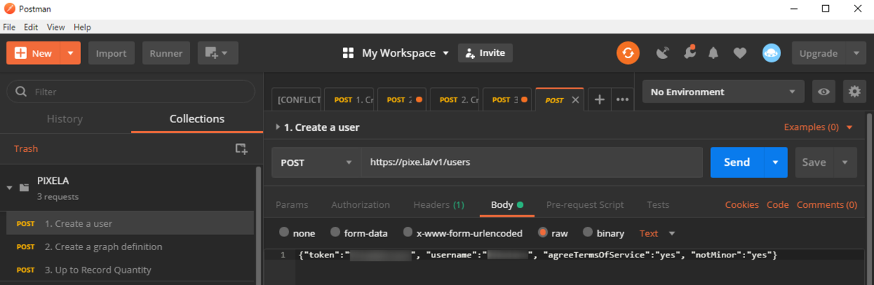The width and height of the screenshot is (874, 285).
Task: Open manage environments gear icon
Action: 854,92
